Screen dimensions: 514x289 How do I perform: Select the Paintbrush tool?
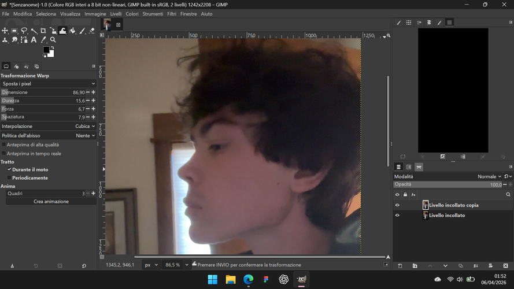pos(82,31)
